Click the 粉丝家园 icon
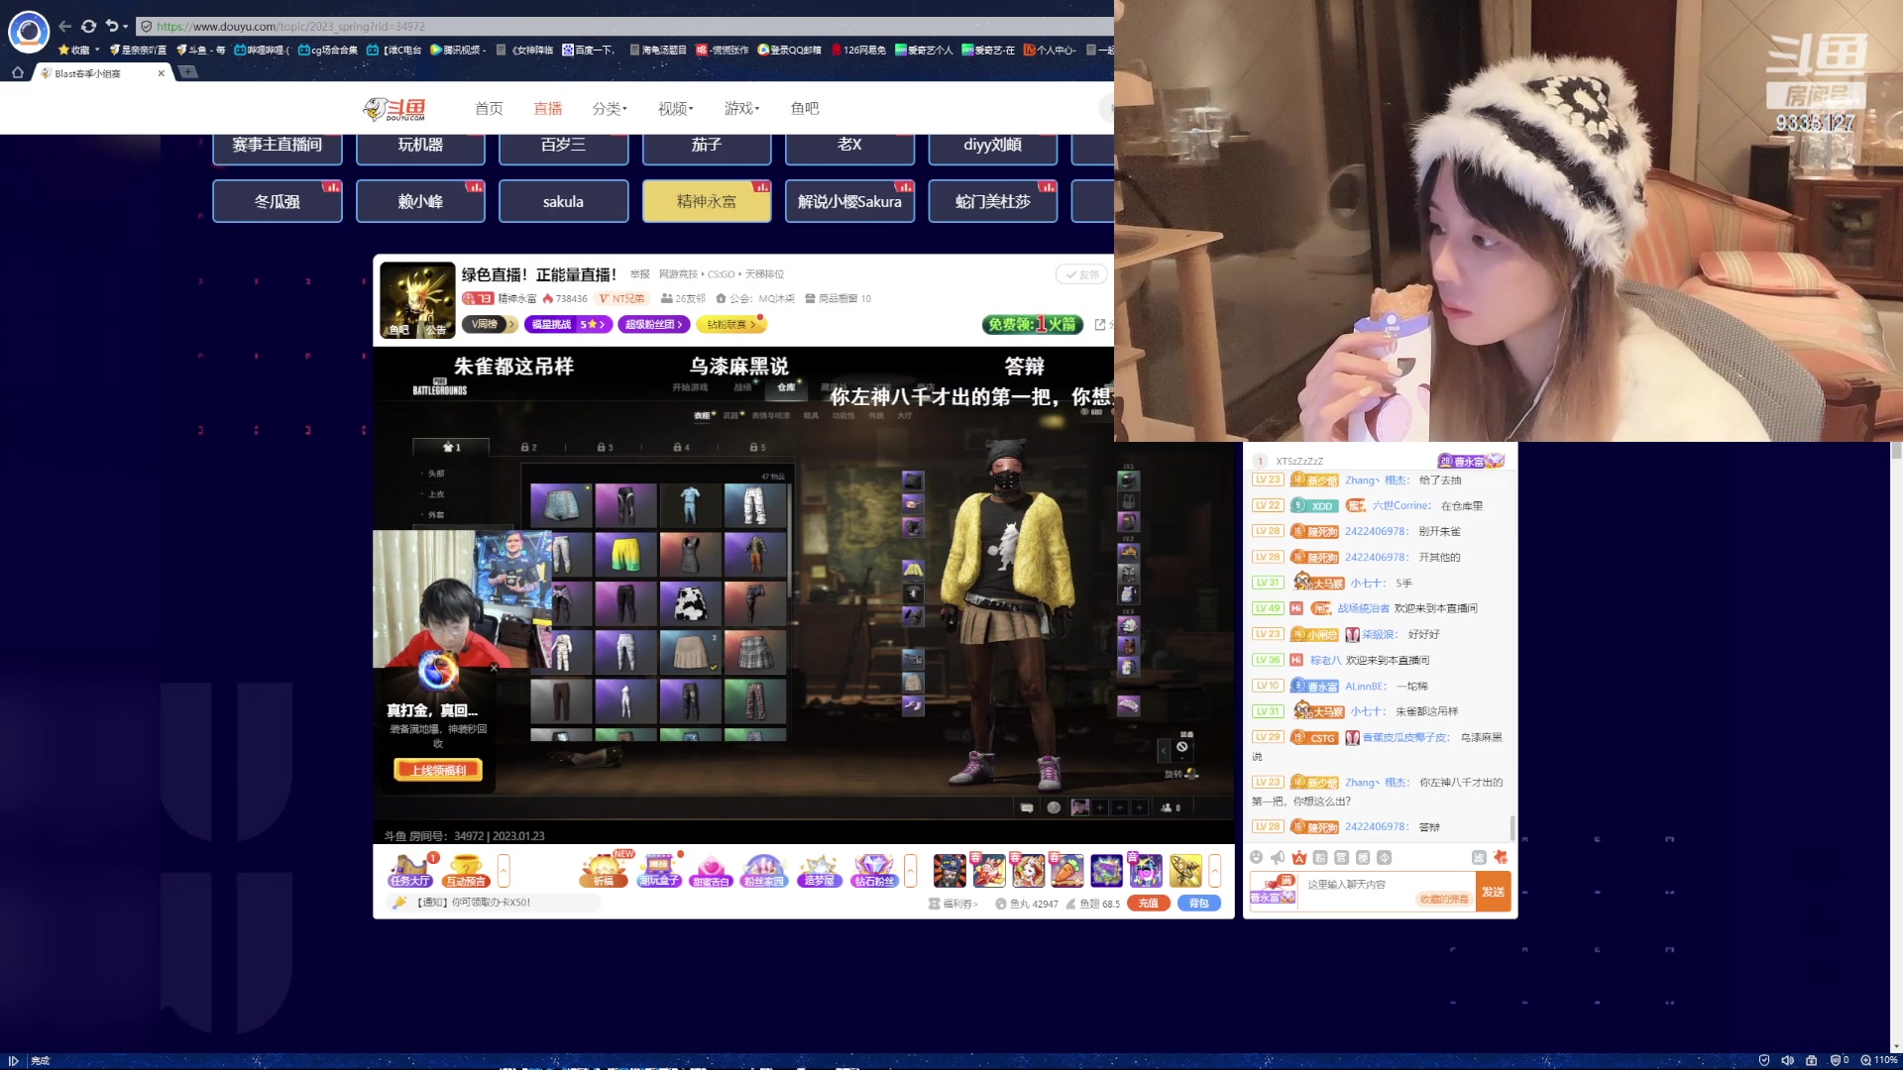 click(763, 870)
